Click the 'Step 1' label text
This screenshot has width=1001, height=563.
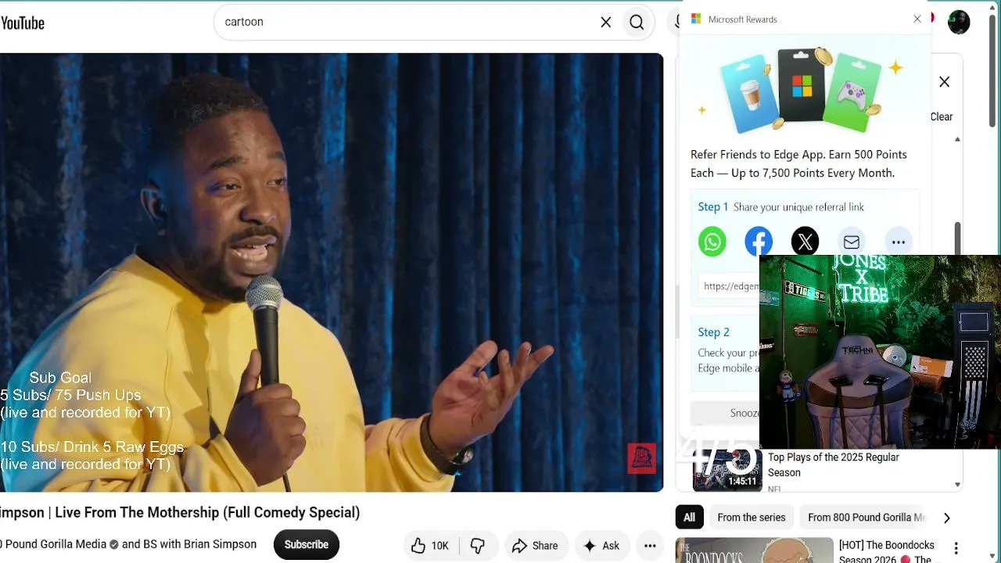(x=713, y=207)
